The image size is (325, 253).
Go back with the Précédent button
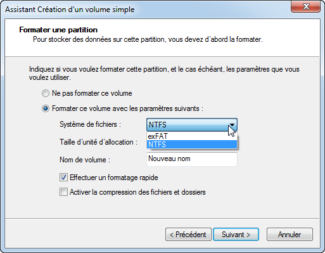coord(188,234)
